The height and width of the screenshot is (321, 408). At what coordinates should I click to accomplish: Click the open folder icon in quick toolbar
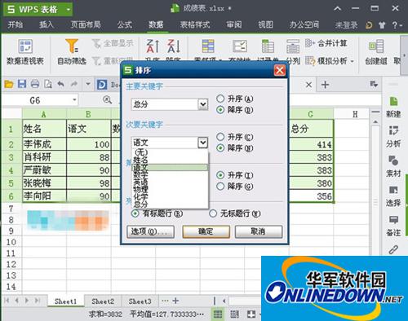[x=9, y=85]
